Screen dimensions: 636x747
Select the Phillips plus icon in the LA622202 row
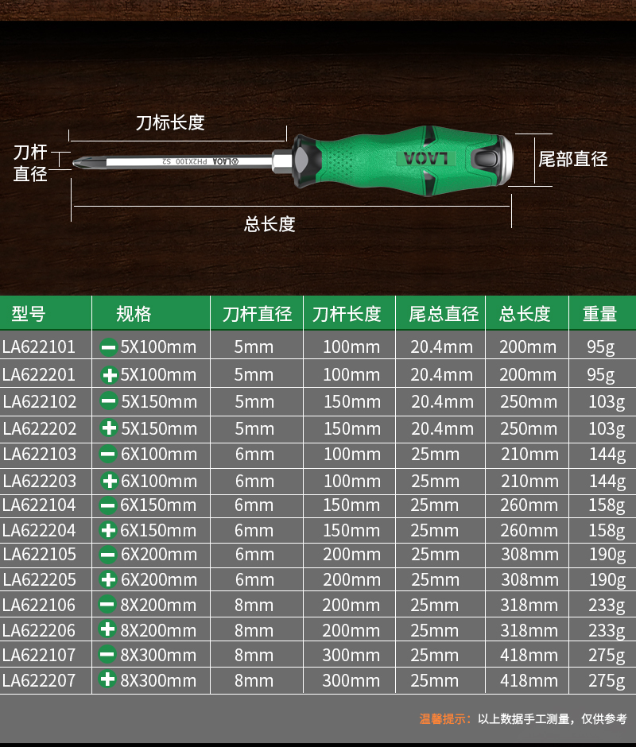109,428
